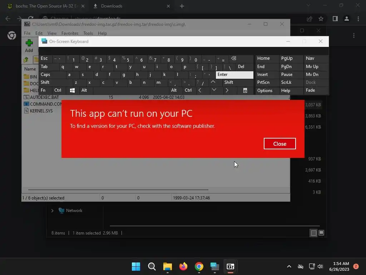
Task: Open the File menu in 7-Zip
Action: 27,33
